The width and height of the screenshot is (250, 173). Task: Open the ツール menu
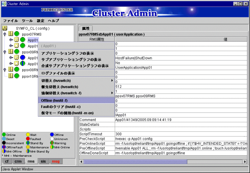pos(27,21)
